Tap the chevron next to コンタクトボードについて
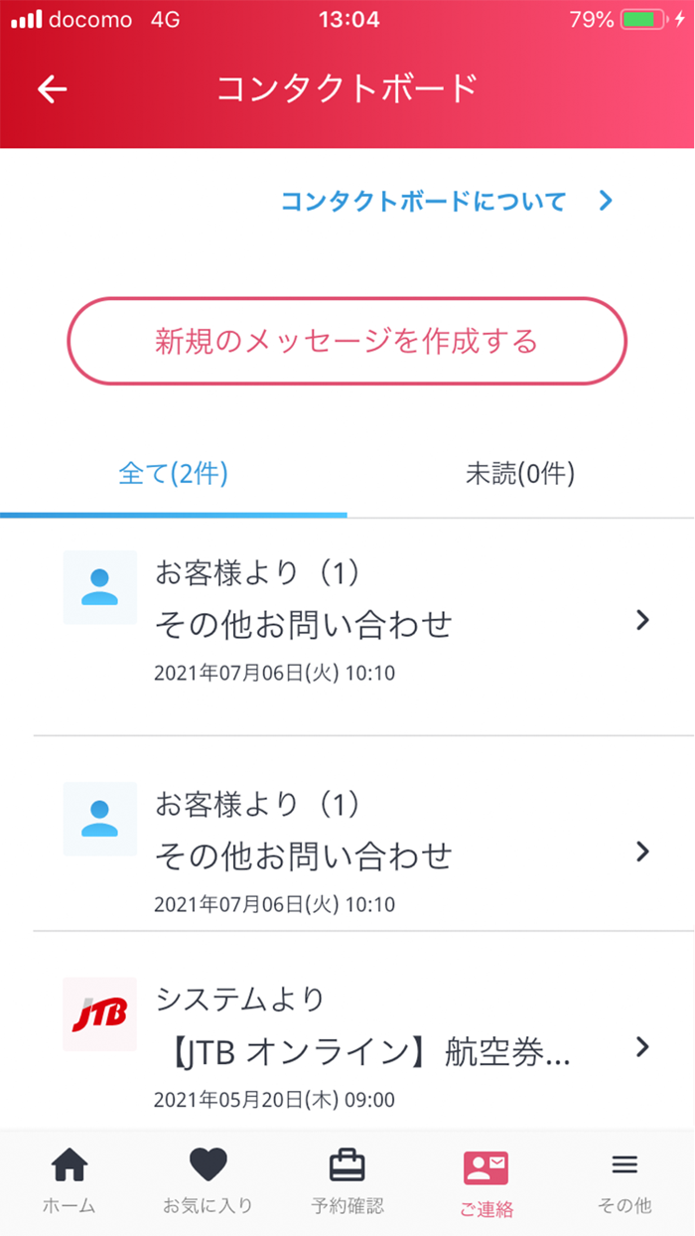 604,200
